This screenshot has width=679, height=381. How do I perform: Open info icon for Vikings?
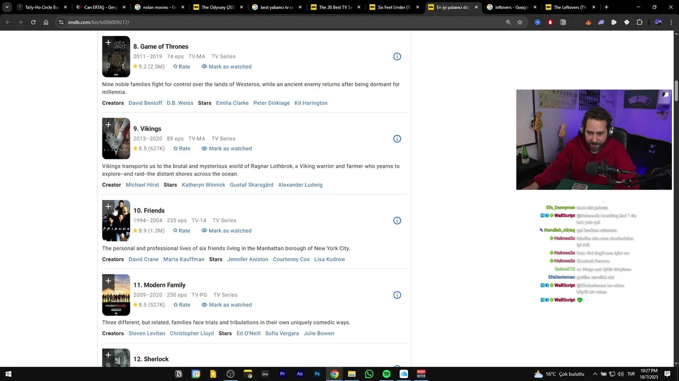pos(397,139)
